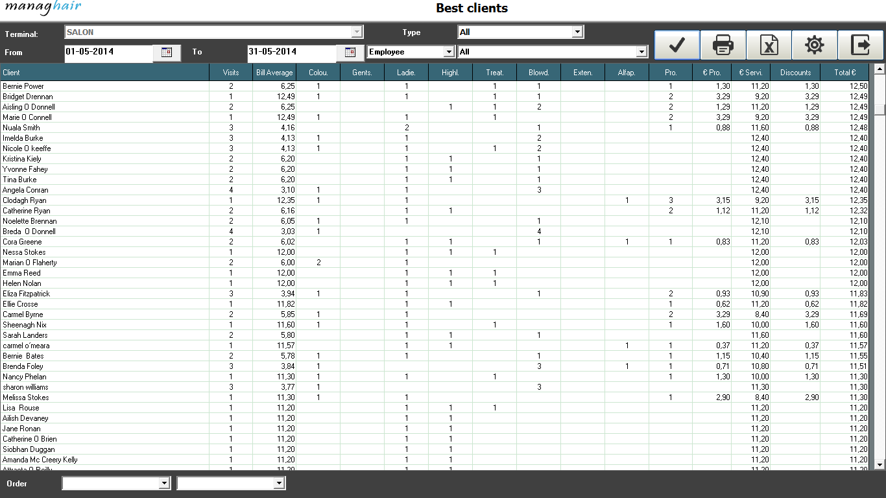The width and height of the screenshot is (886, 498).
Task: Export the report to Excel
Action: click(x=769, y=45)
